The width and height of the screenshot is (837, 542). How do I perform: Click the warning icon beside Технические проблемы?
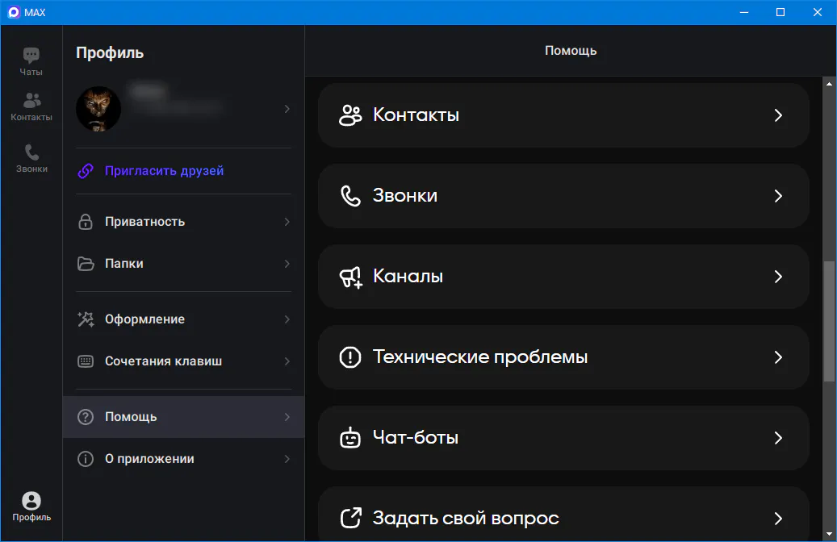tap(350, 357)
